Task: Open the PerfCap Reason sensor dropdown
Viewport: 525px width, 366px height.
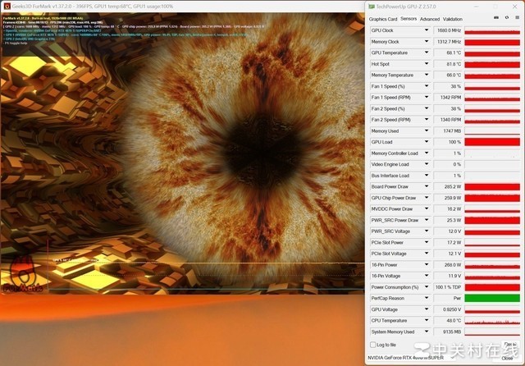Action: coord(426,299)
